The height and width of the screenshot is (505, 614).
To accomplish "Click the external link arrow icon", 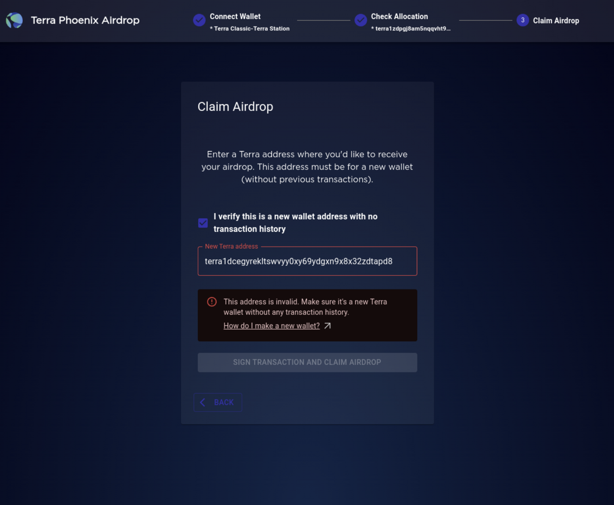I will point(328,326).
